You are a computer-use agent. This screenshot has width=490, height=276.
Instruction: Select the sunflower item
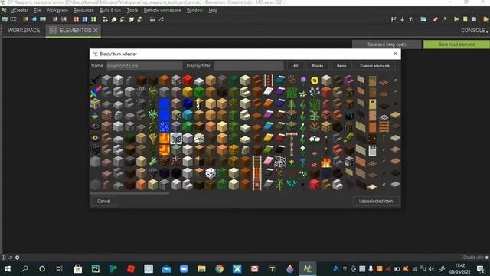(315, 80)
